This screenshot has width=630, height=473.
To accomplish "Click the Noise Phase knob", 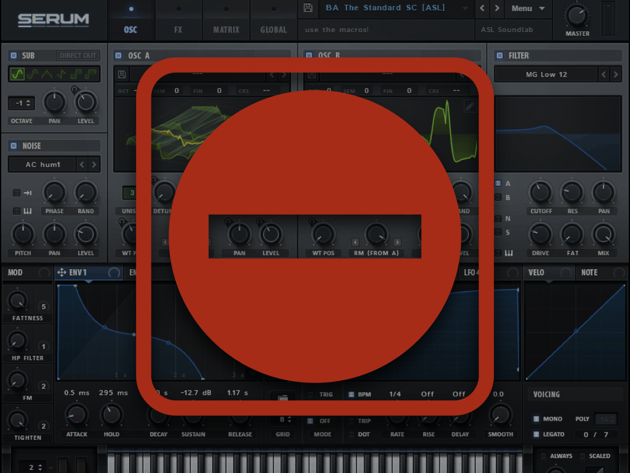I will tap(54, 193).
